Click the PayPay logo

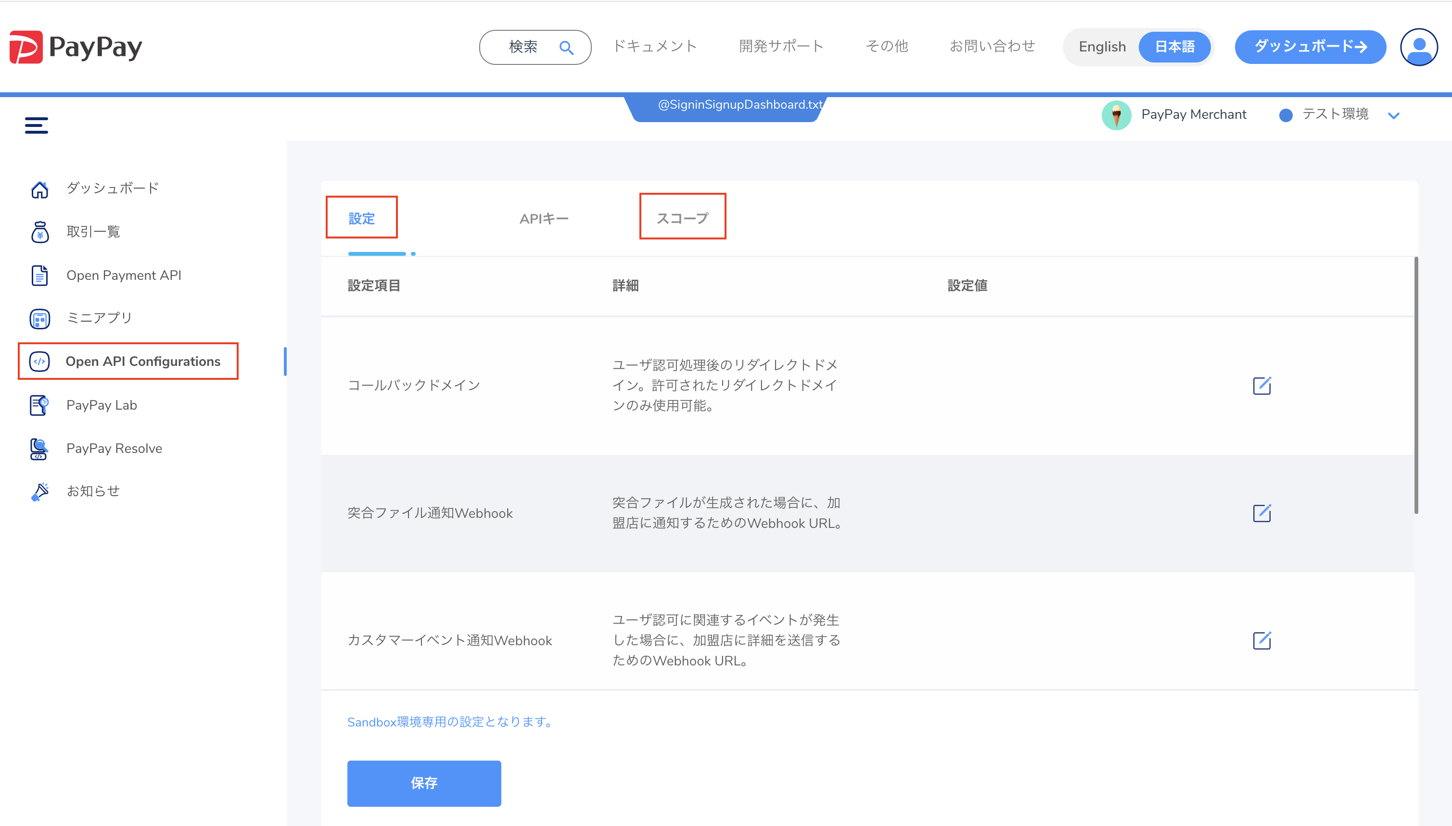[76, 47]
